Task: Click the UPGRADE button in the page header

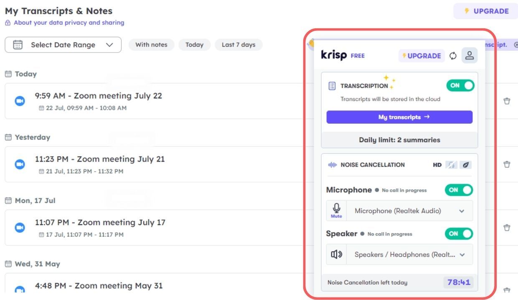Action: (486, 11)
